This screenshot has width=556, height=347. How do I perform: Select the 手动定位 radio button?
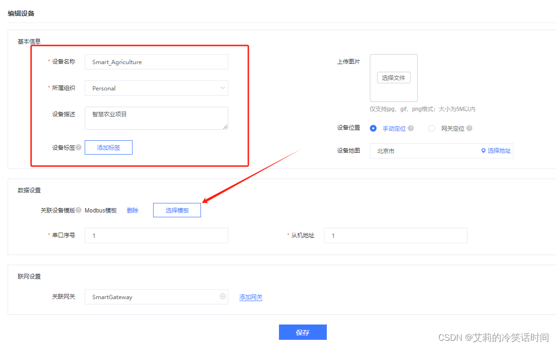click(373, 128)
